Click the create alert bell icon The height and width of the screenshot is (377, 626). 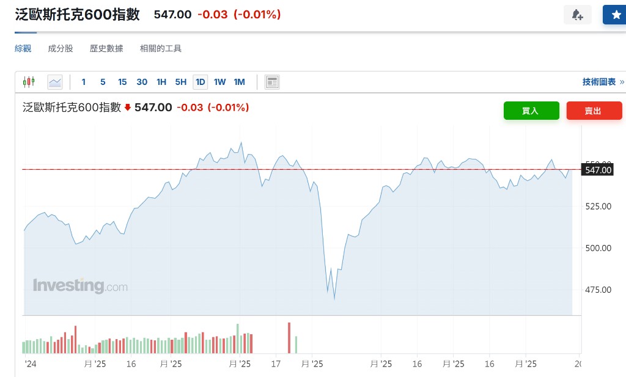click(577, 15)
